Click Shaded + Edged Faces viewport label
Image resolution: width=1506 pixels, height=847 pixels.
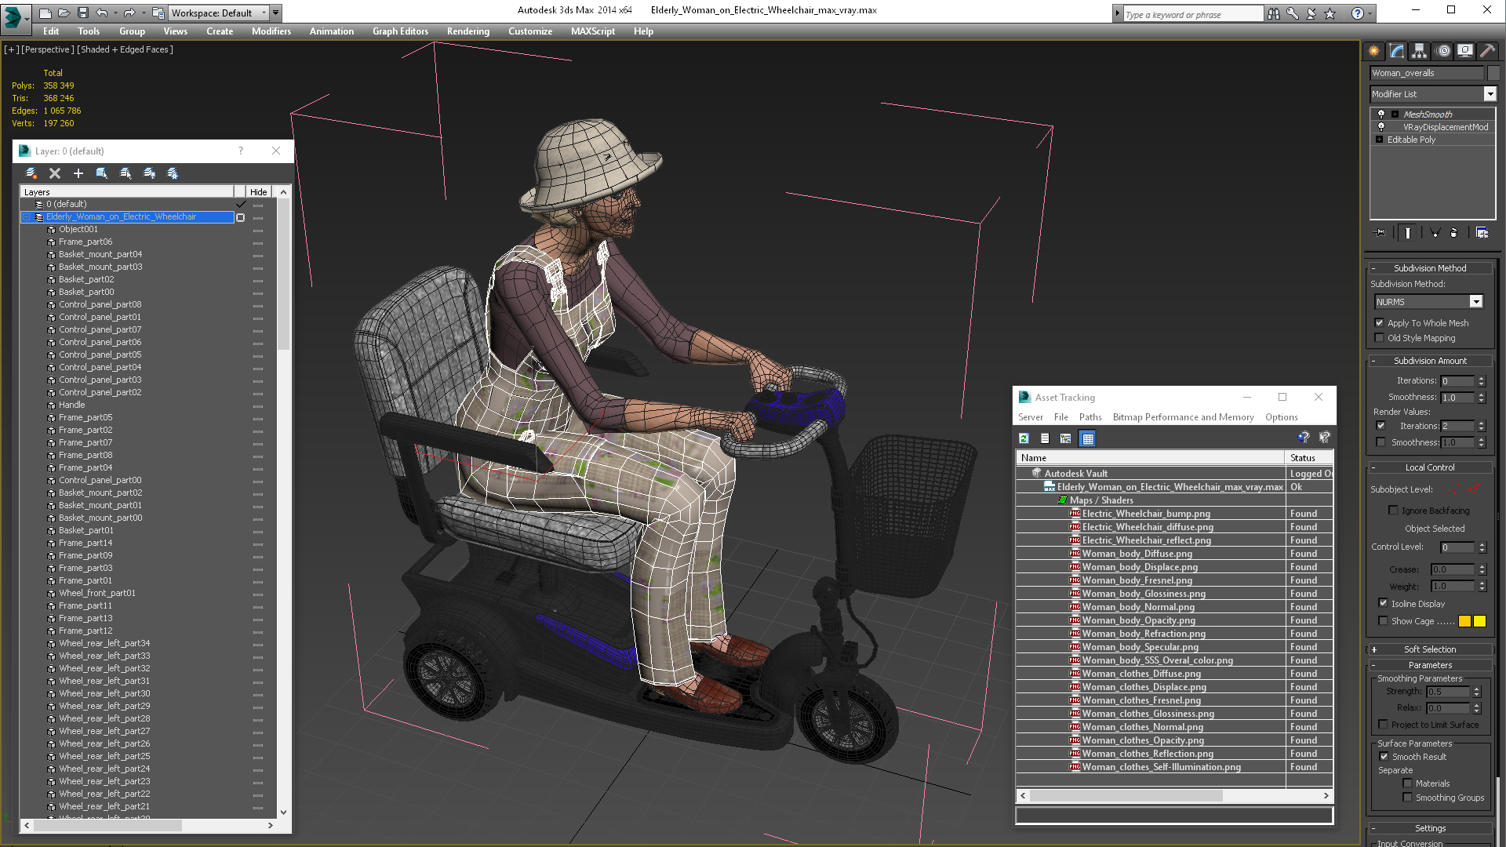tap(125, 49)
